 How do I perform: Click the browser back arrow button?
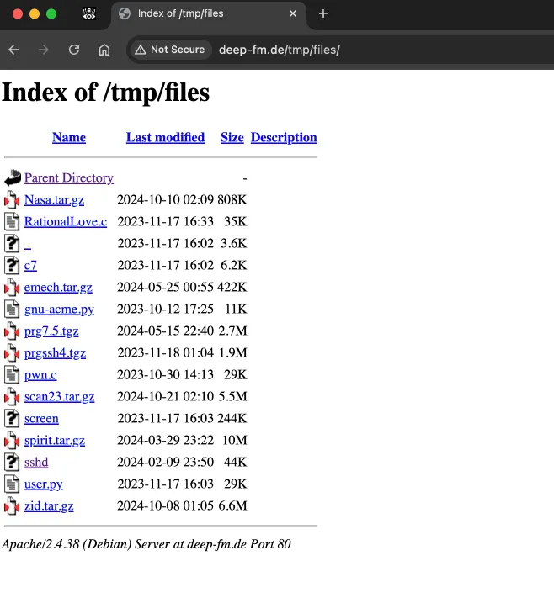(x=13, y=50)
